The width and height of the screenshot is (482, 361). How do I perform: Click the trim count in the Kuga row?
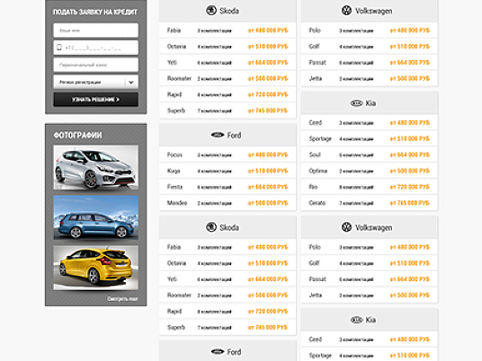[x=214, y=172]
